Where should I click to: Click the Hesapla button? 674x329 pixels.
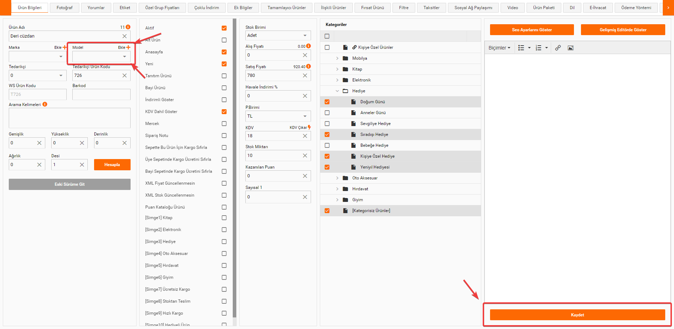point(112,165)
